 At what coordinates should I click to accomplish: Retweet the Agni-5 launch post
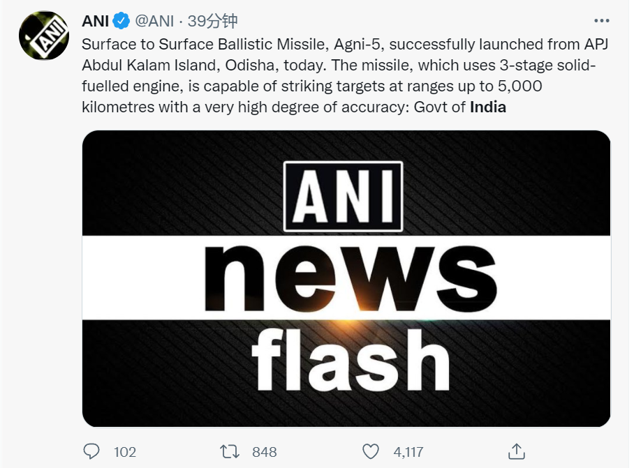[x=229, y=451]
